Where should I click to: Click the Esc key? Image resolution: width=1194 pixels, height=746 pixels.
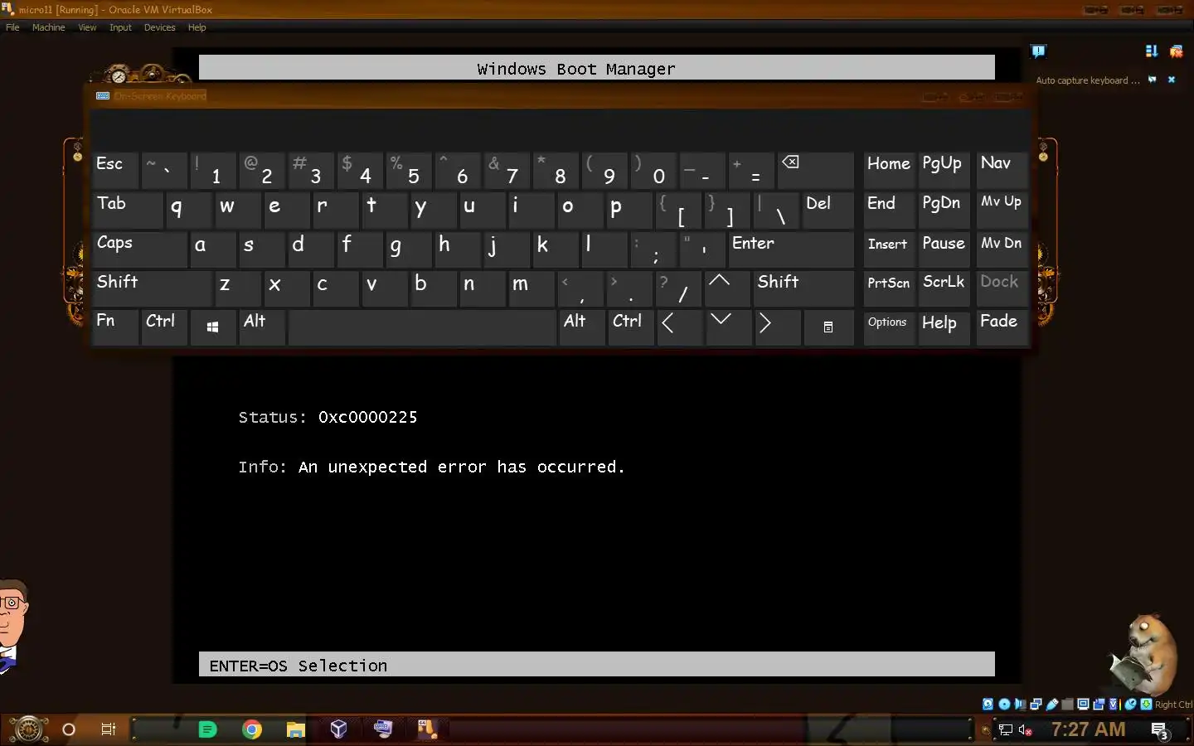click(115, 170)
